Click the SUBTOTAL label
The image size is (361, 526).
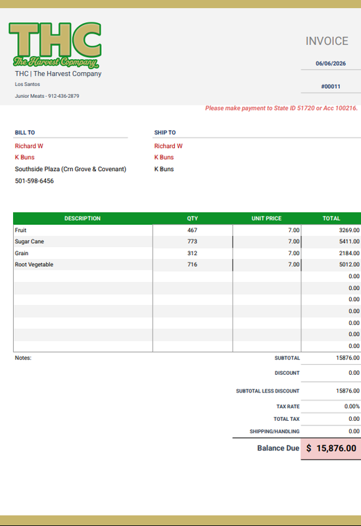tap(287, 358)
